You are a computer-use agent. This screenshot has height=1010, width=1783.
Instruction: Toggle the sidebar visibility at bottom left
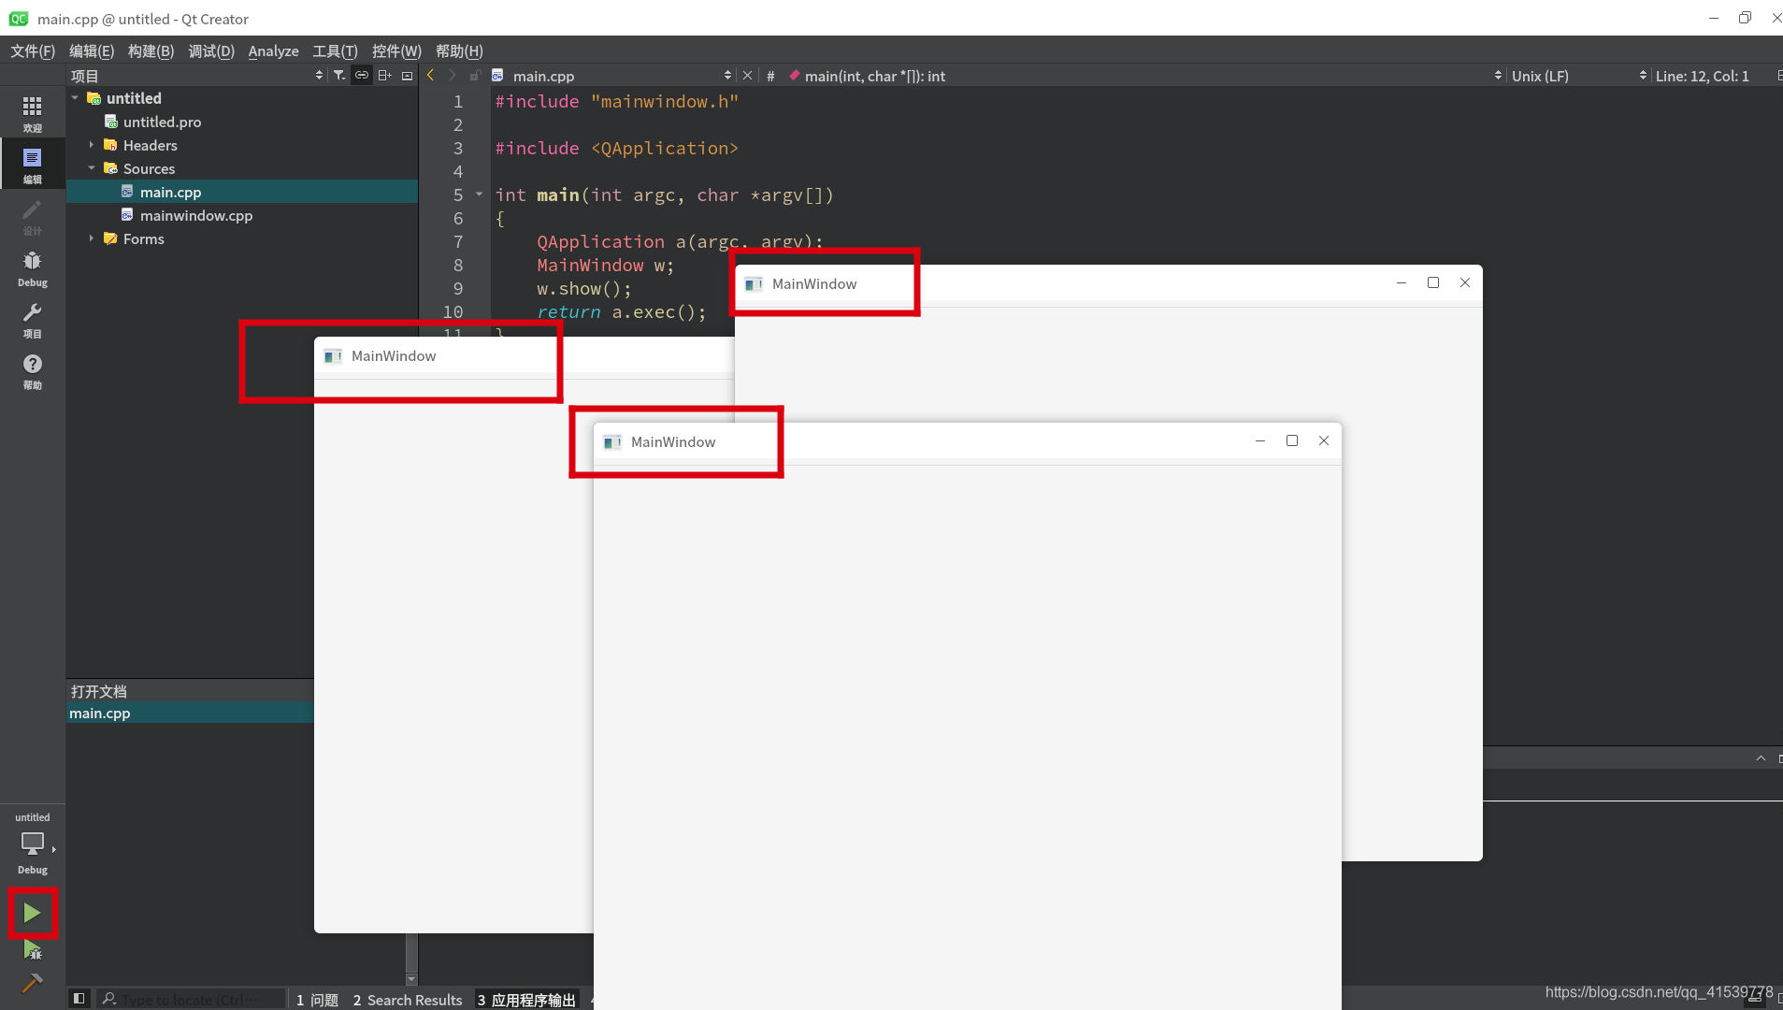(79, 998)
